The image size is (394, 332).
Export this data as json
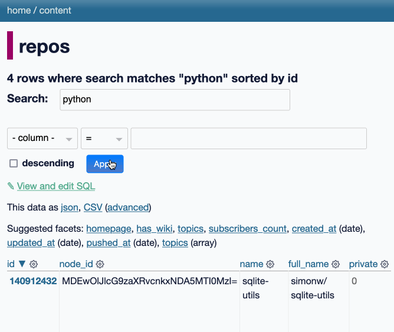[x=70, y=208]
